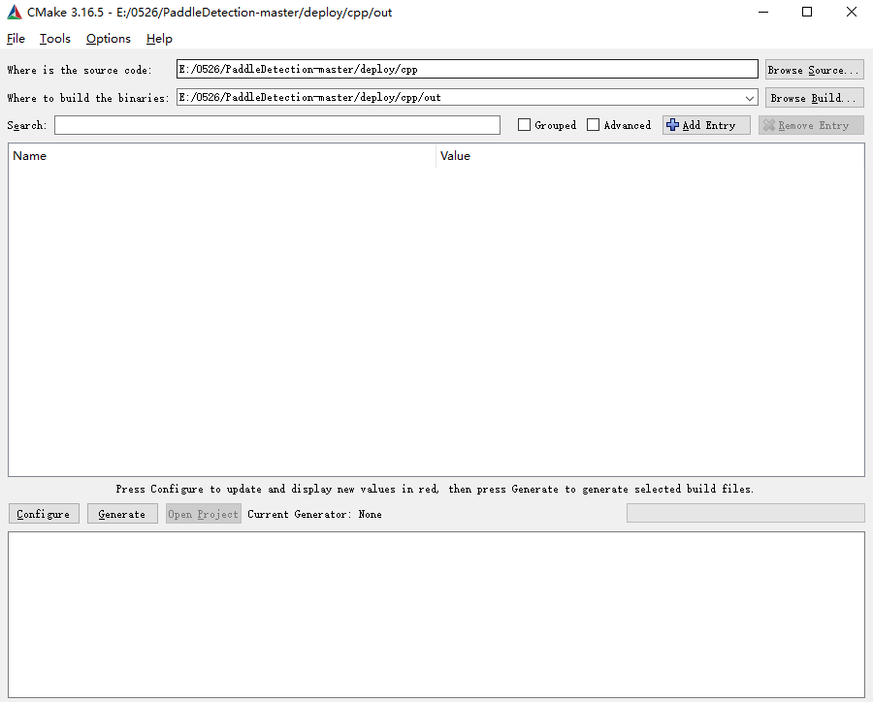Click the source code path field
This screenshot has height=702, width=873.
[x=468, y=69]
